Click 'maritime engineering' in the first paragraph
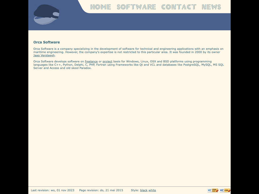The image size is (259, 194). point(48,52)
